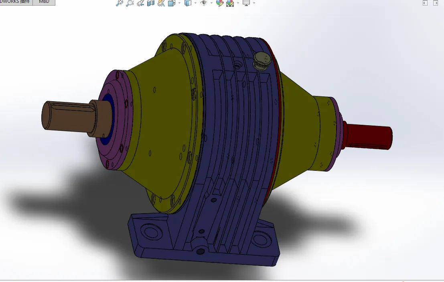Viewport: 444px width, 282px height.
Task: Open the SOLIDWORKS 插件 tab
Action: click(16, 2)
